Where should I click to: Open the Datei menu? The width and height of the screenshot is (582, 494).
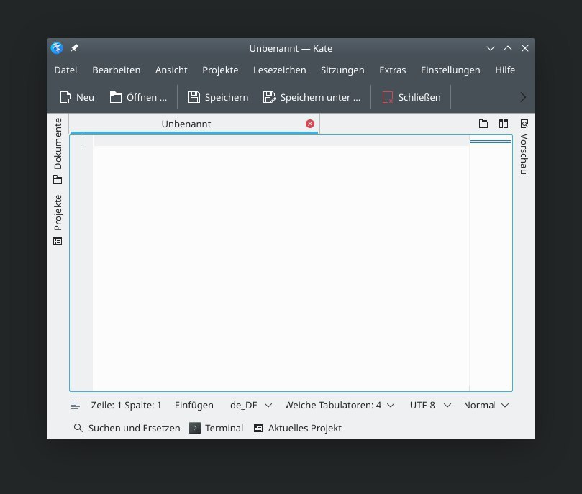pos(65,70)
